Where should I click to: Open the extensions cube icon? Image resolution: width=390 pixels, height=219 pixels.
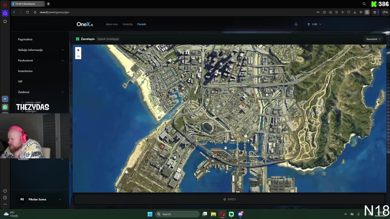(375, 12)
